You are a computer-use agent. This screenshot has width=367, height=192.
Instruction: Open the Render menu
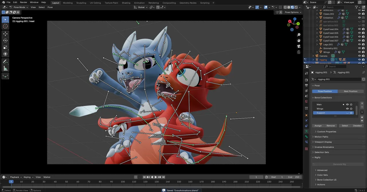click(24, 2)
